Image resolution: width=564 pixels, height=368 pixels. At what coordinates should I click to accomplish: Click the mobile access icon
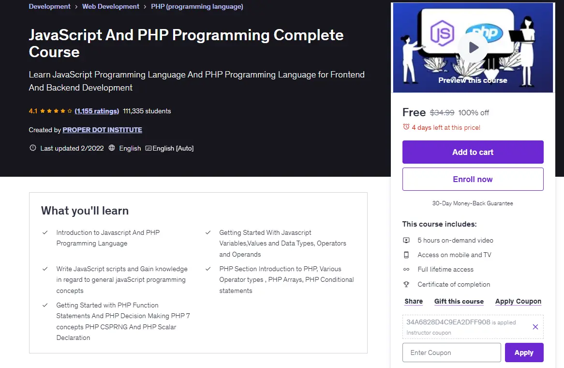click(406, 255)
